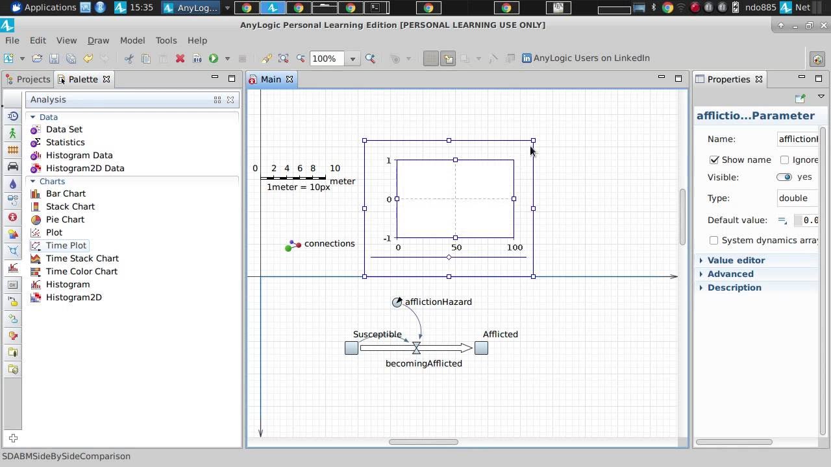Click the time plot's horizontal slider handle

[449, 257]
